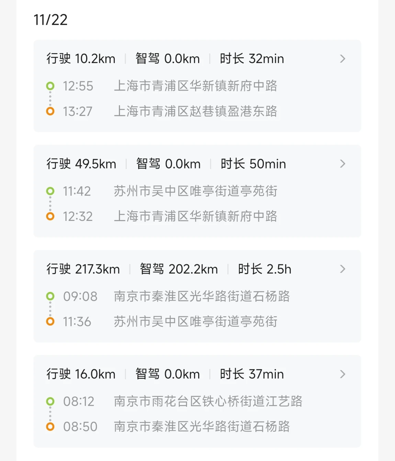Click orange end dot at 08:50

[x=50, y=427]
